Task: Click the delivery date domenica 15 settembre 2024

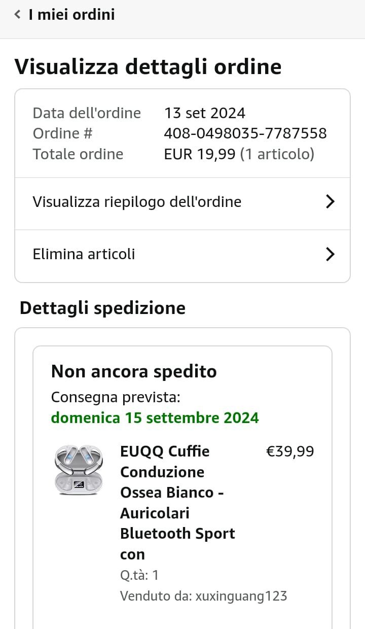Action: [155, 417]
